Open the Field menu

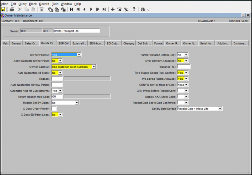click(x=55, y=4)
